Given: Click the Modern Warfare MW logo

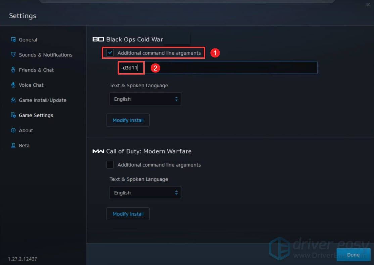Looking at the screenshot, I should [98, 151].
